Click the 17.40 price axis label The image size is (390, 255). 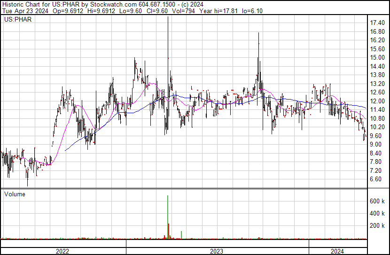[378, 23]
